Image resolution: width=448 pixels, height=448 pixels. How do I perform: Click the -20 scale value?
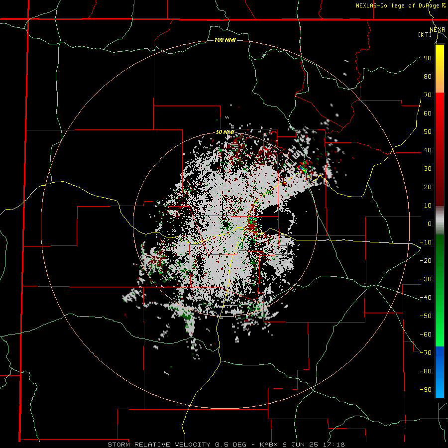(426, 261)
